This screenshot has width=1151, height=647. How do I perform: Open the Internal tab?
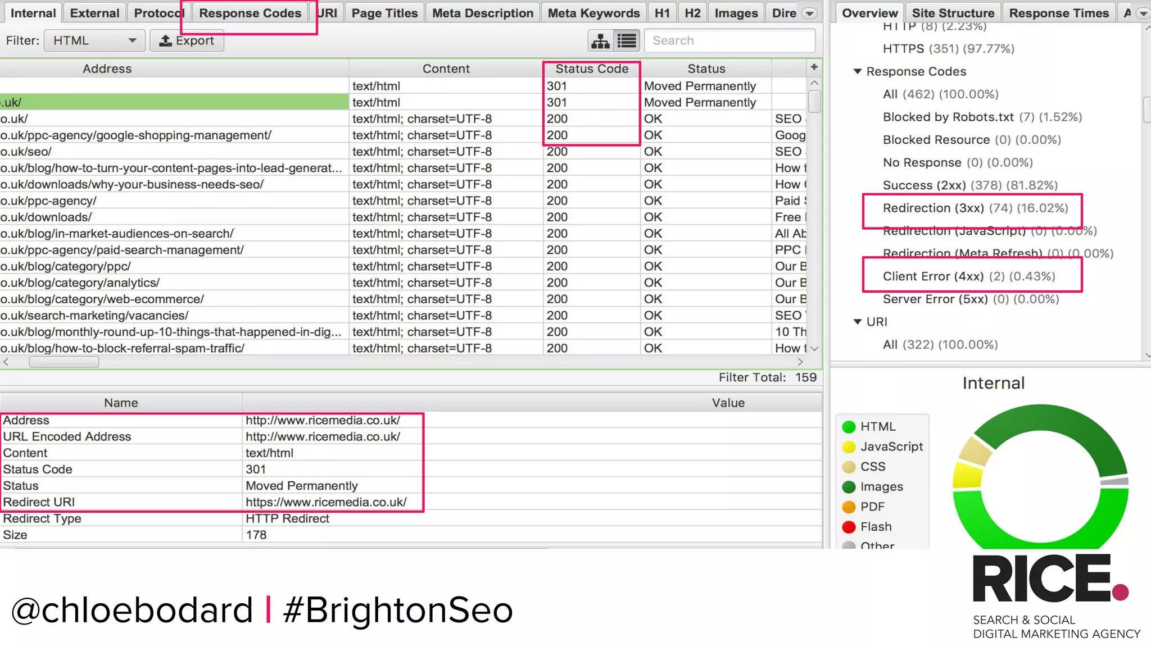point(33,13)
